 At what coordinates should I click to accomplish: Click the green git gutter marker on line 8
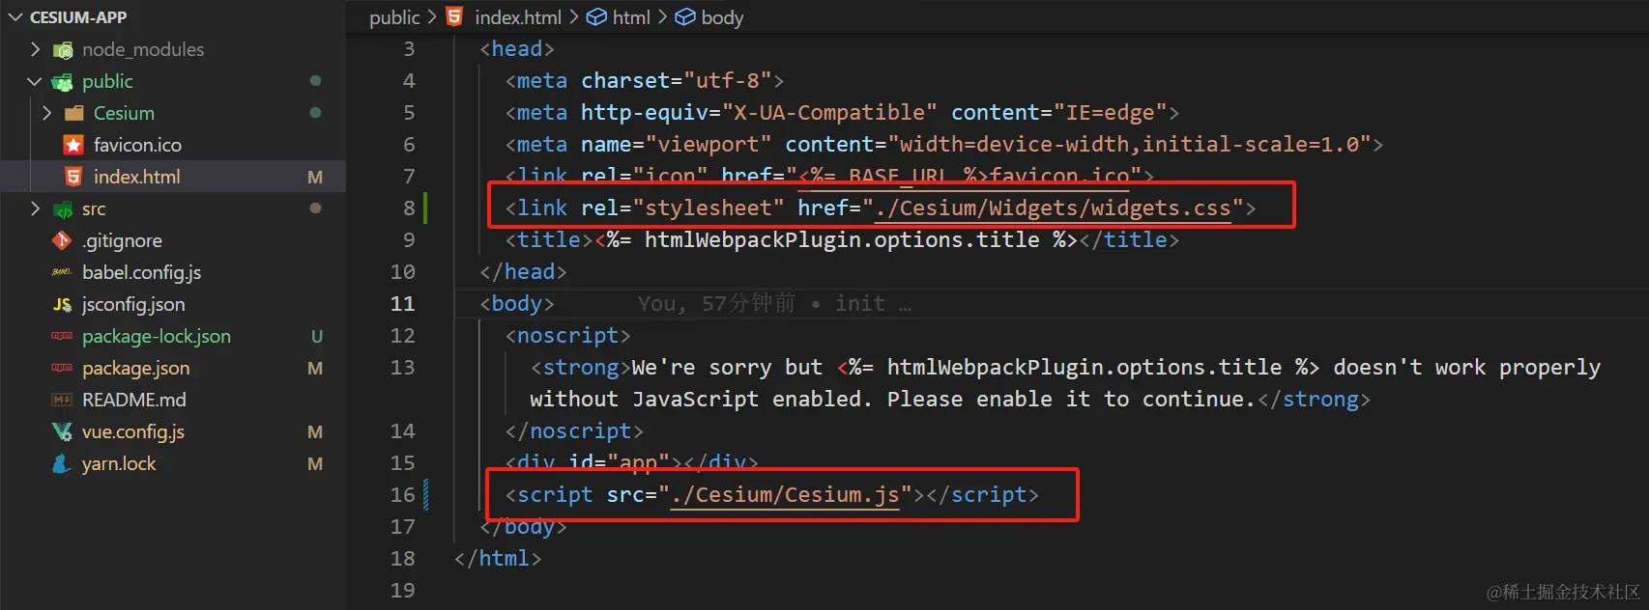tap(425, 208)
